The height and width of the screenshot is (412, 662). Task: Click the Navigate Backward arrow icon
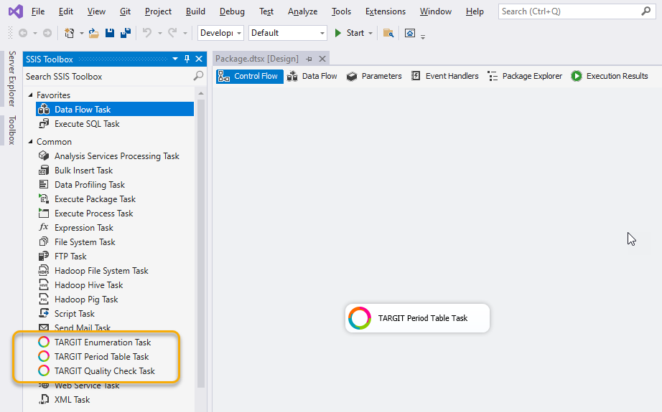[x=23, y=33]
